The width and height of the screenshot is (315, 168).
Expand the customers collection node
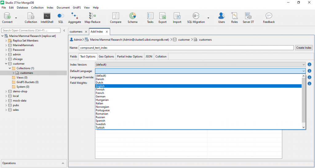point(14,73)
